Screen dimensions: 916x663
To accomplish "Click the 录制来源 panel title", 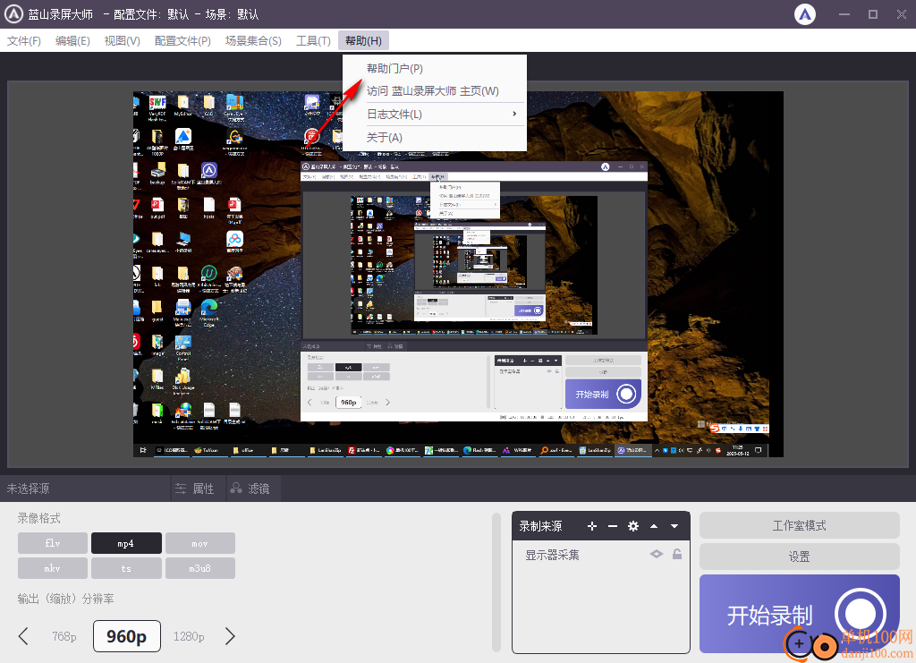I will click(x=541, y=526).
